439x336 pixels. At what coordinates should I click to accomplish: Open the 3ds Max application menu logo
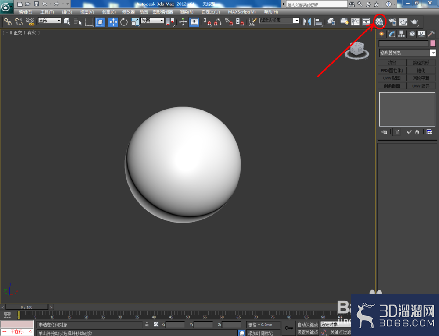6,7
